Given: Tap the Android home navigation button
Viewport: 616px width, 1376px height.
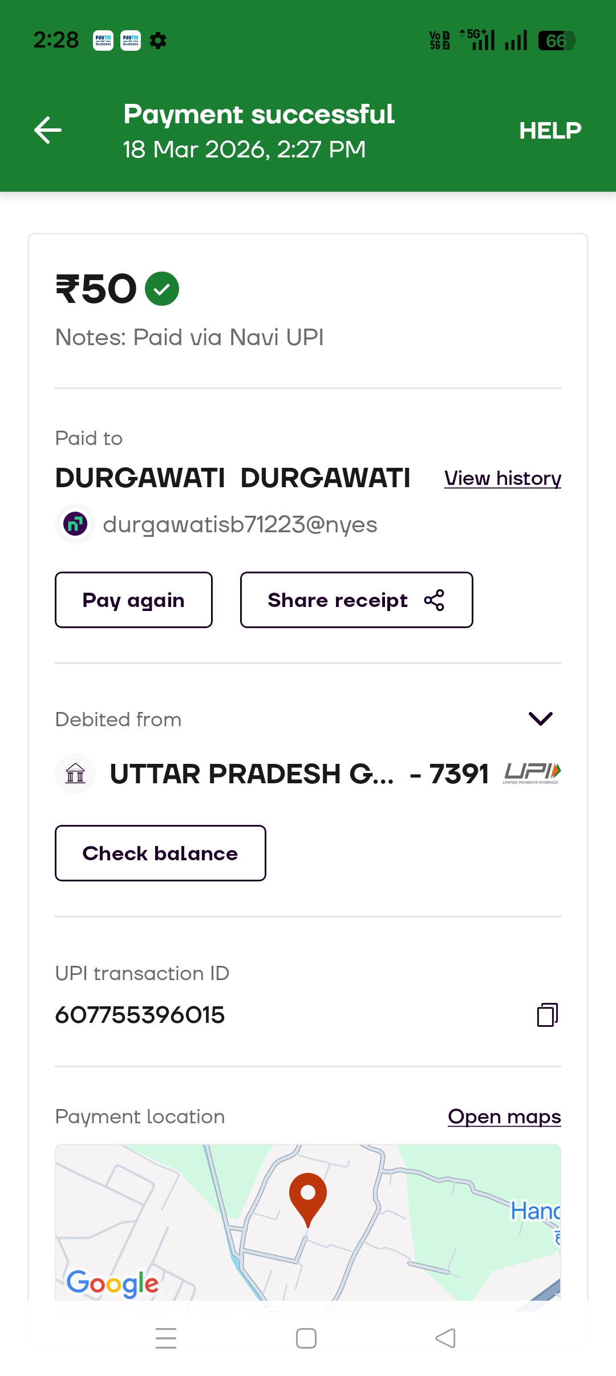Looking at the screenshot, I should (x=306, y=1338).
